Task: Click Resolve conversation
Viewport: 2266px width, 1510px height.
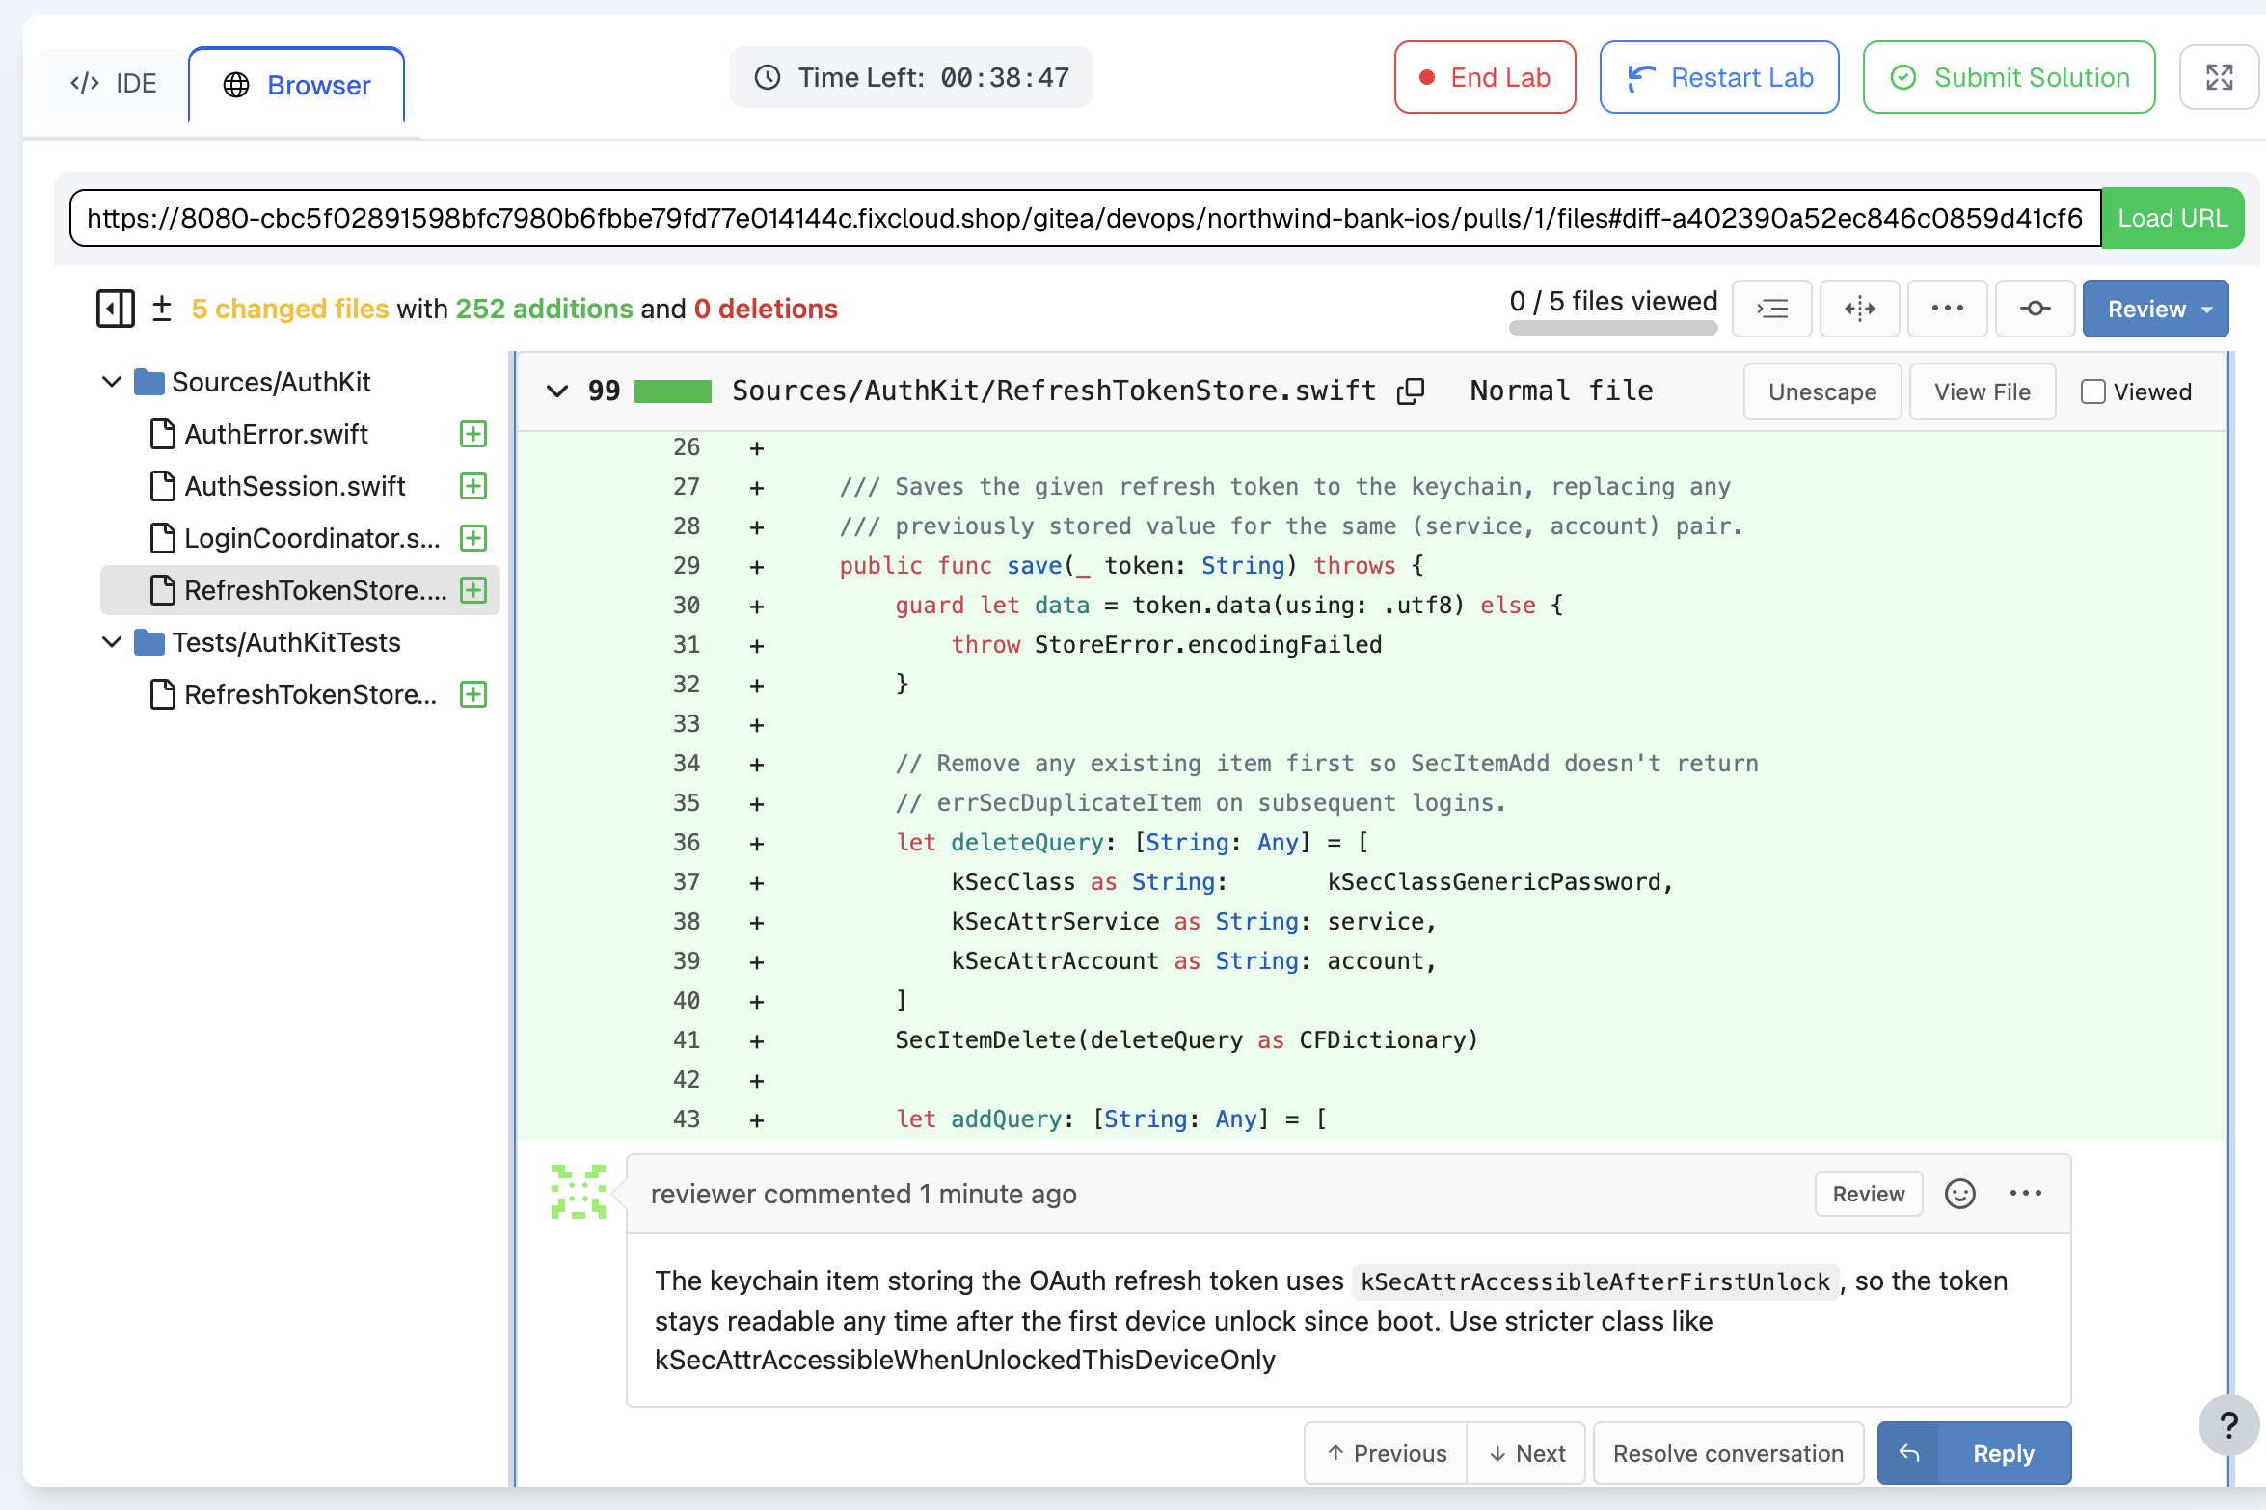Action: click(1728, 1453)
